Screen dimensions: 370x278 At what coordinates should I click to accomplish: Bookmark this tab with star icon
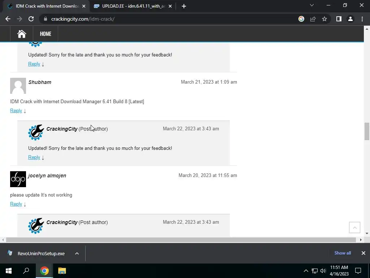point(324,19)
